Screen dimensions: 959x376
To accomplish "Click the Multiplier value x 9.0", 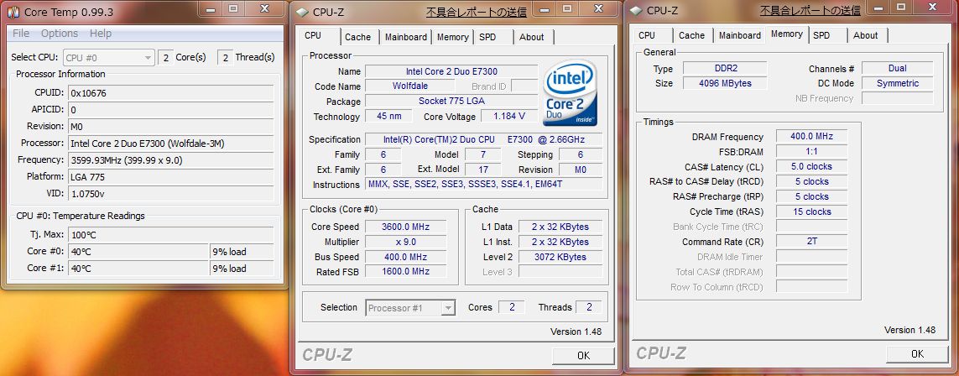I will coord(405,242).
